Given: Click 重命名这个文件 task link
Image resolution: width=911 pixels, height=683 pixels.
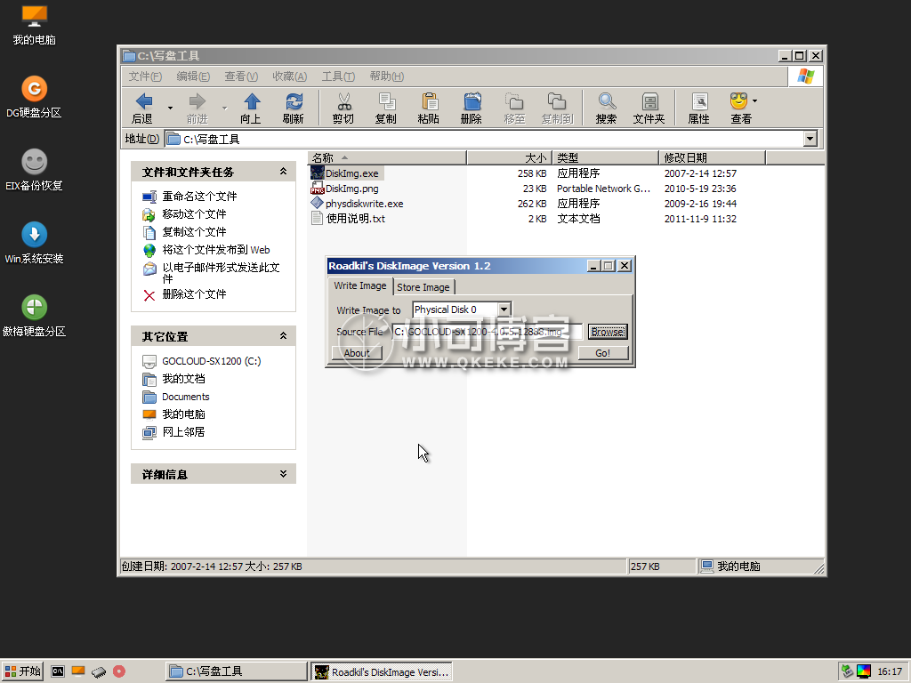Looking at the screenshot, I should click(199, 197).
